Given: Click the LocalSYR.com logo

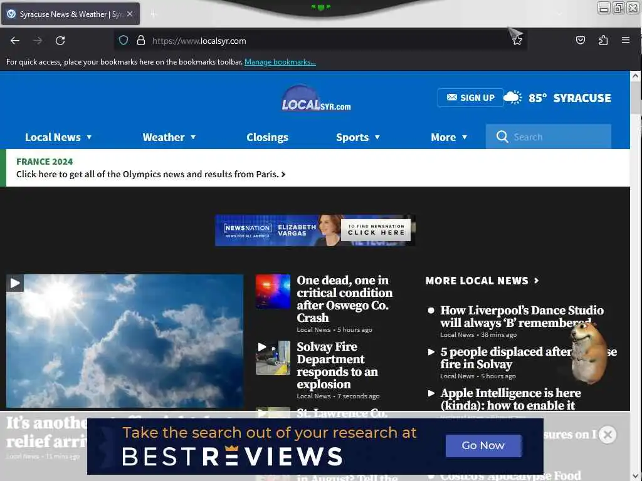Looking at the screenshot, I should click(x=316, y=98).
